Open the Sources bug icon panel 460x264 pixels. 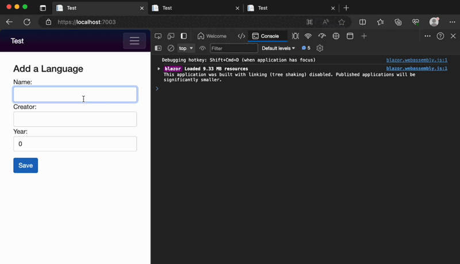tap(295, 36)
